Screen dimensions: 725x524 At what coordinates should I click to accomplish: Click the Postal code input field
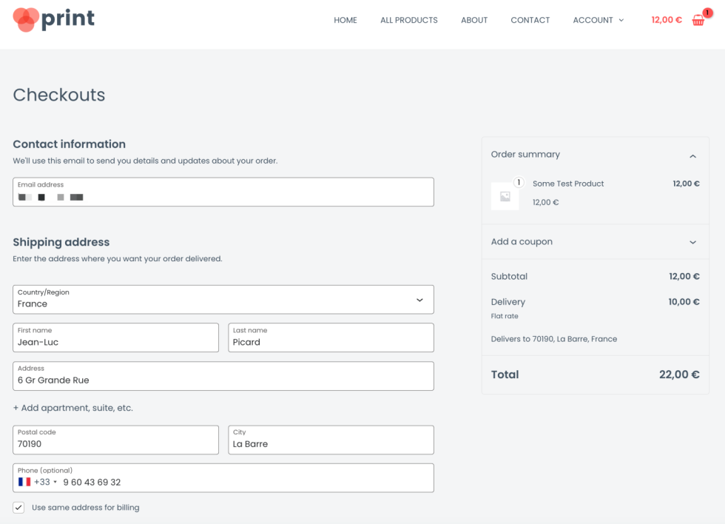(115, 440)
